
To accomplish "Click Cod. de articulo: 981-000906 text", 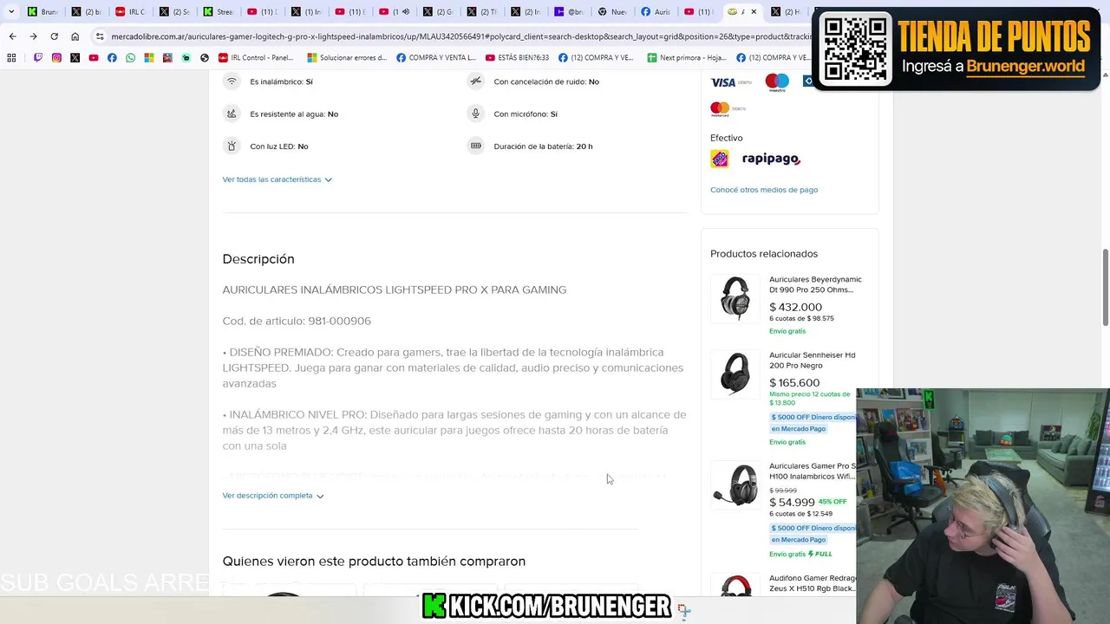I will (x=297, y=321).
